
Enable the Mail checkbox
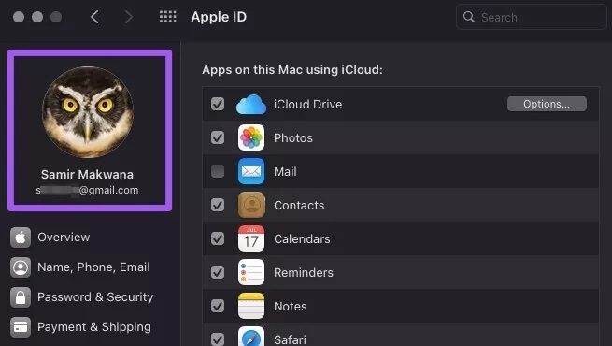[218, 171]
